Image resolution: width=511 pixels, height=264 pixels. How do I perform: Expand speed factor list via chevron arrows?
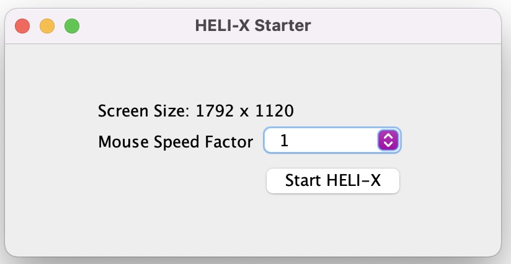pos(387,141)
